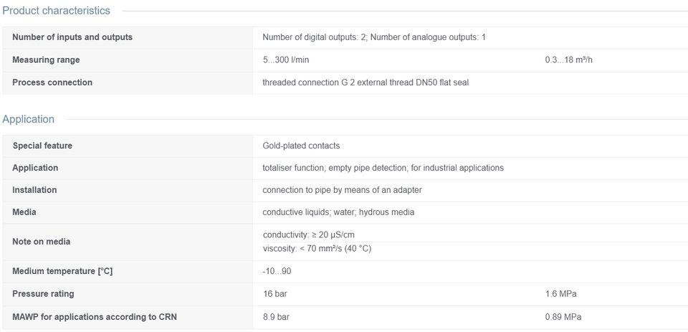Click the connection to pipe adapter text
688x332 pixels.
[343, 190]
